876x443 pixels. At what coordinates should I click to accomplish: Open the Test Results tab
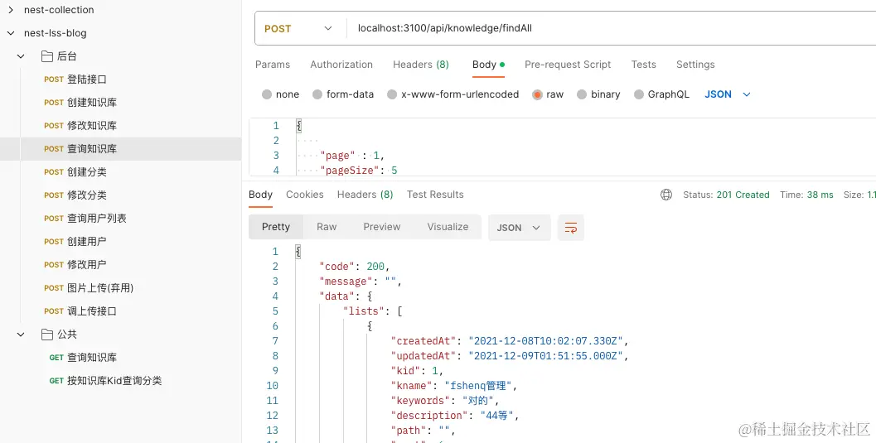tap(435, 194)
